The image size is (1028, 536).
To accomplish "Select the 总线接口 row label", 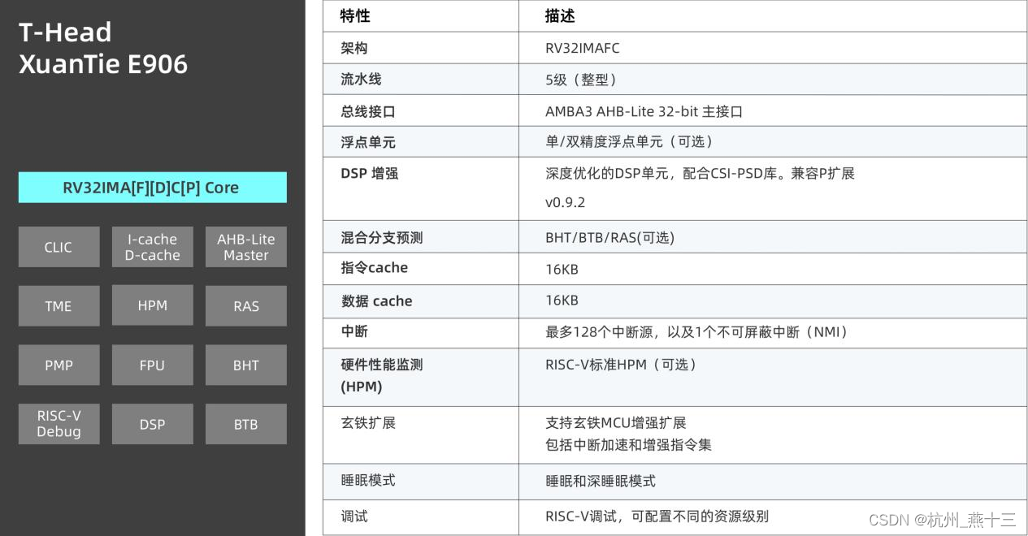I will (368, 111).
